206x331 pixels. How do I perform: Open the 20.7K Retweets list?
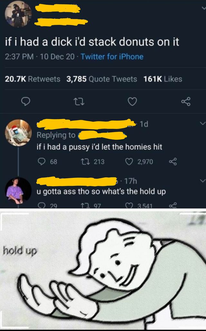[x=33, y=79]
